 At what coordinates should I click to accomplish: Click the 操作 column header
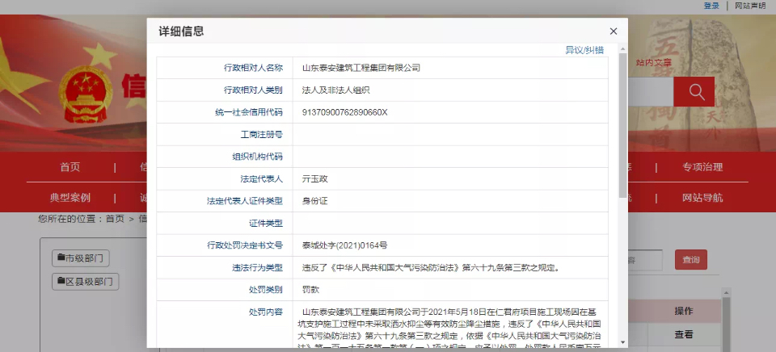684,311
